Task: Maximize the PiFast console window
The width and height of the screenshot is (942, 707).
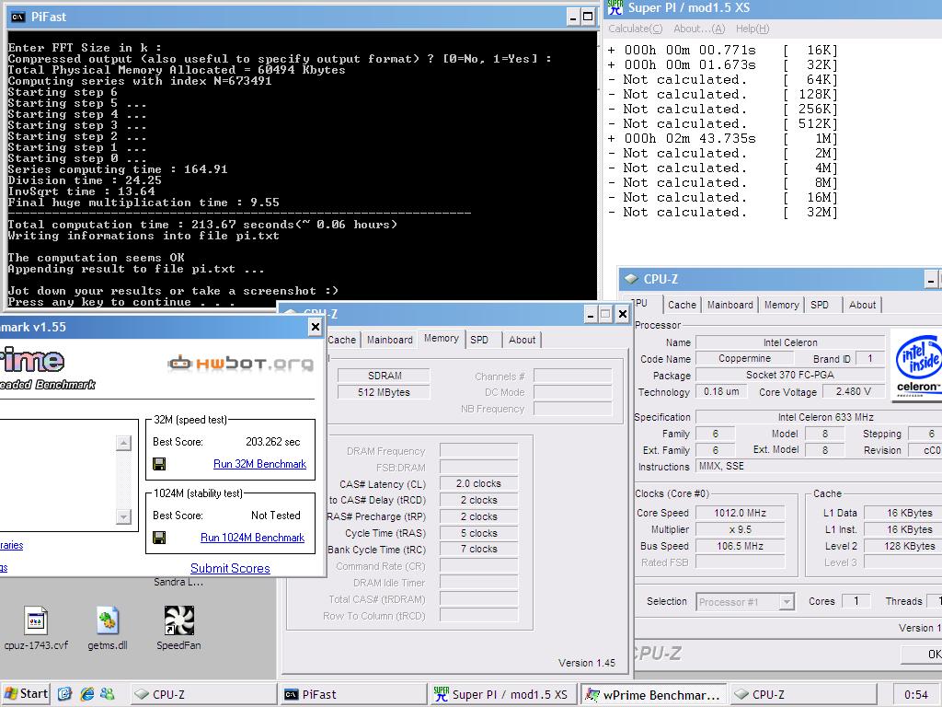Action: point(588,17)
